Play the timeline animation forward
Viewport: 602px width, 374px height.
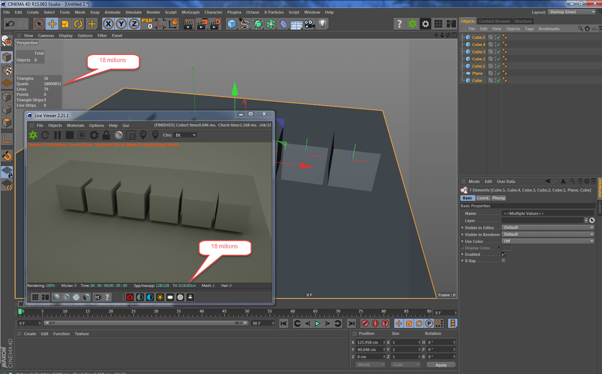point(318,323)
